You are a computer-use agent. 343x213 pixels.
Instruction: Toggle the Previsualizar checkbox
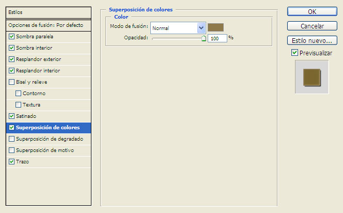click(294, 53)
